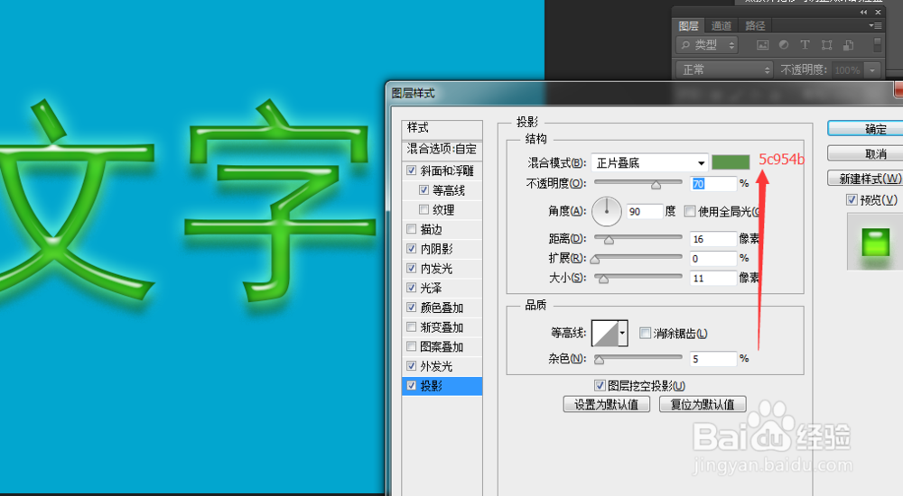903x496 pixels.
Task: Click the angle dial control
Action: pos(607,211)
